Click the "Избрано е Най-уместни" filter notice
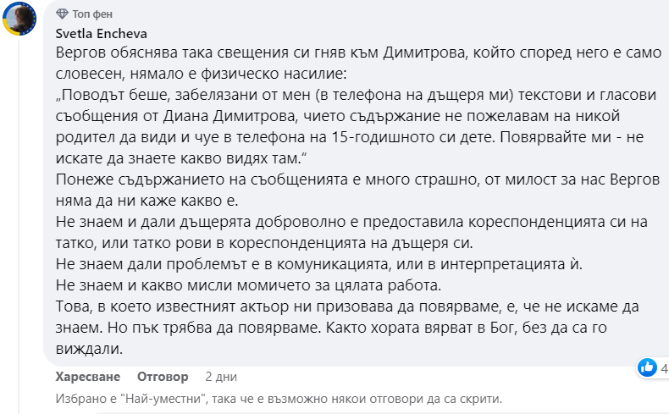 (278, 398)
